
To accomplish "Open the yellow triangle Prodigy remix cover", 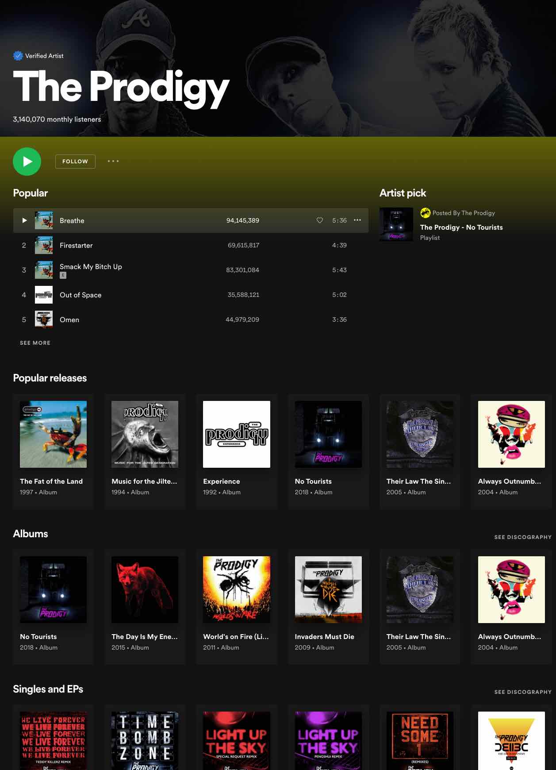I will 511,740.
